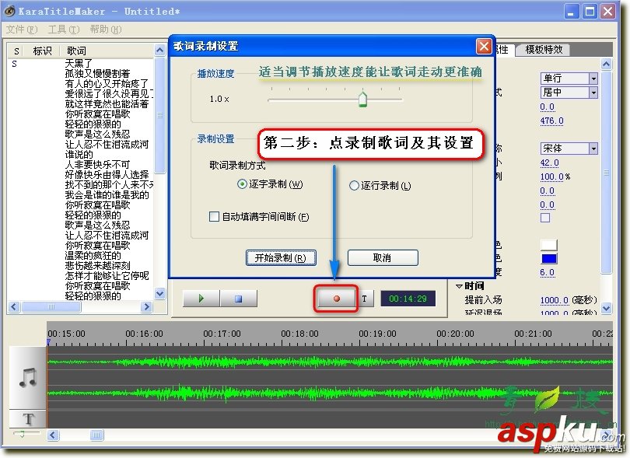Toggle the unchecked box in properties panel
This screenshot has height=458, width=630.
[545, 218]
